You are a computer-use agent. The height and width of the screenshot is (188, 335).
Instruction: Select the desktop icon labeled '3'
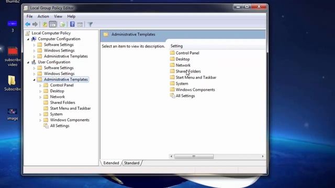pyautogui.click(x=13, y=27)
